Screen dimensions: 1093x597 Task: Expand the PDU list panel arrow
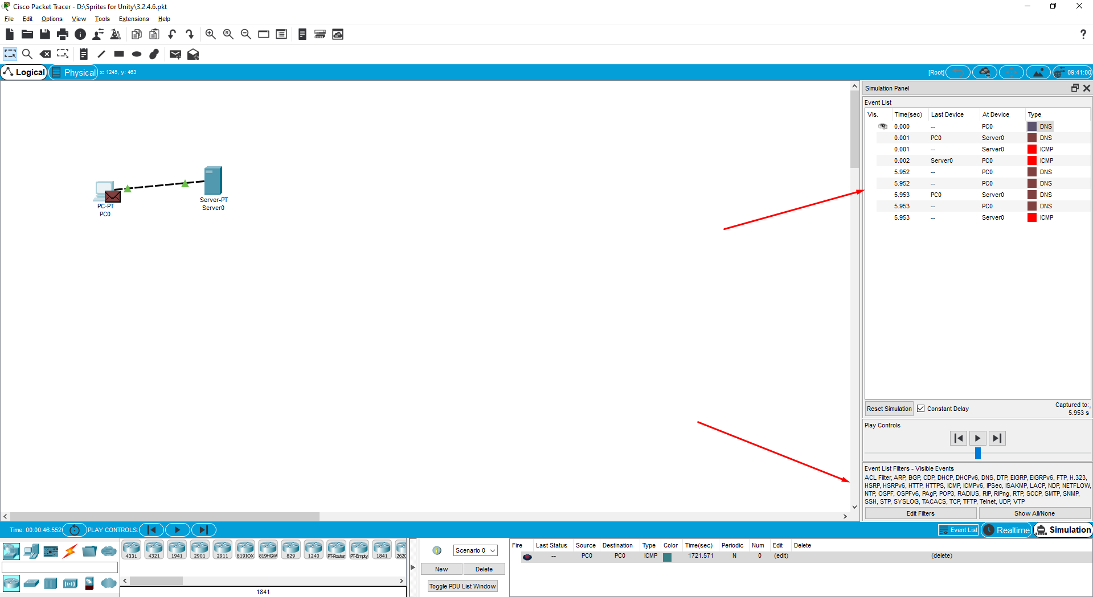(x=413, y=567)
